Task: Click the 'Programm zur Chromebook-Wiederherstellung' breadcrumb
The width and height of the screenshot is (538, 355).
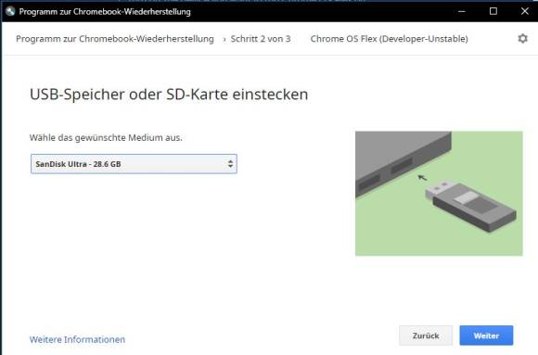Action: [115, 39]
